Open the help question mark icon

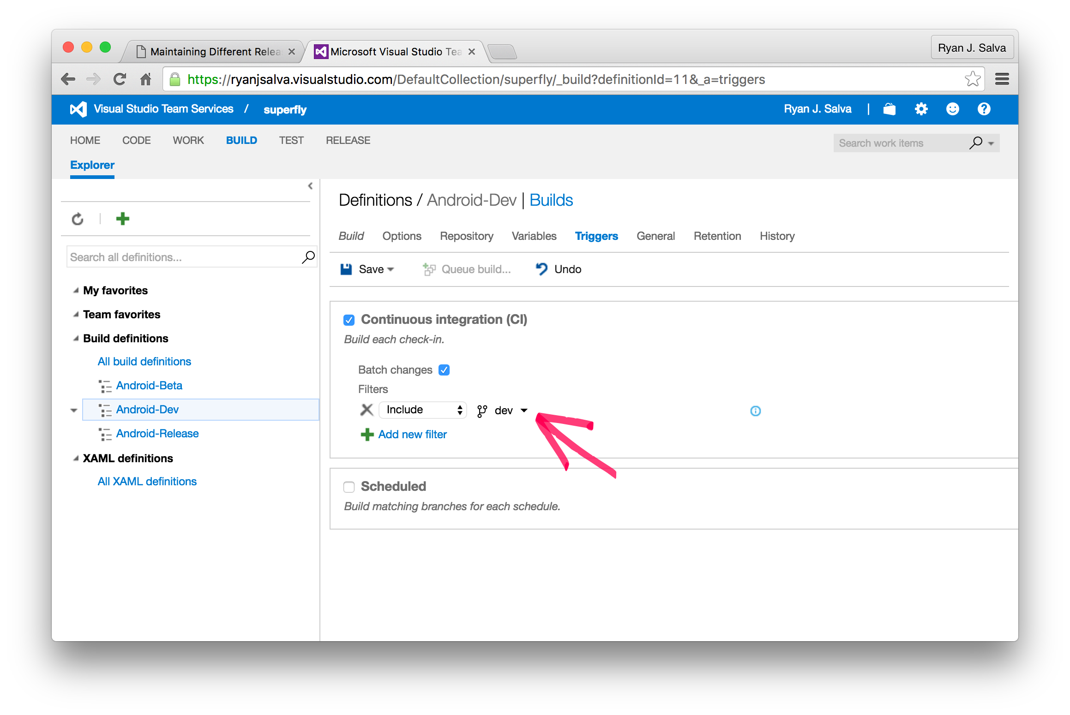pos(984,109)
